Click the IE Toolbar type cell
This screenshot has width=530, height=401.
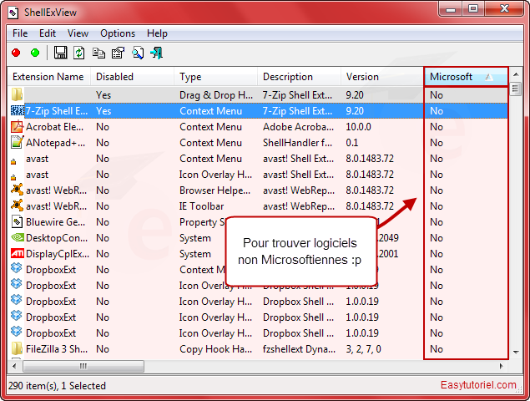[x=201, y=206]
